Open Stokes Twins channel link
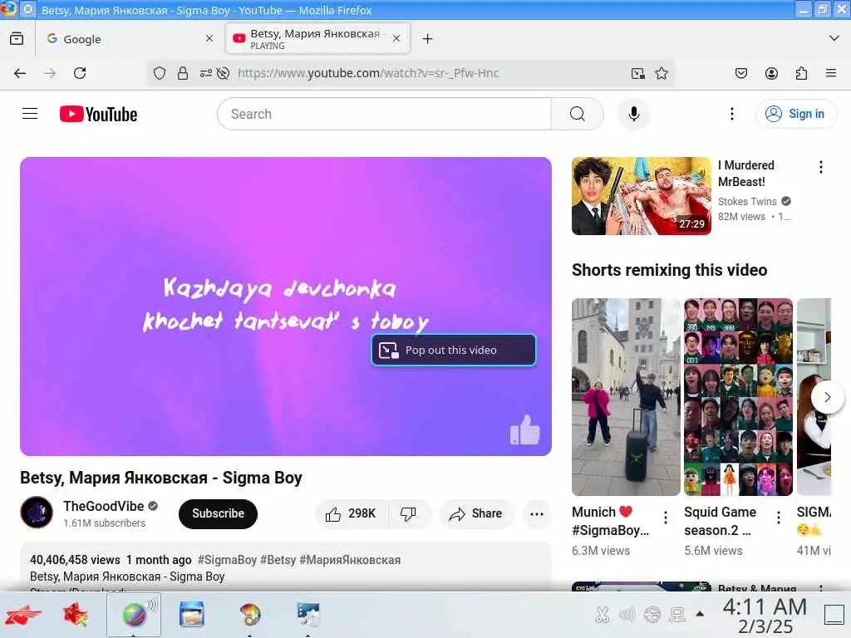 [747, 201]
